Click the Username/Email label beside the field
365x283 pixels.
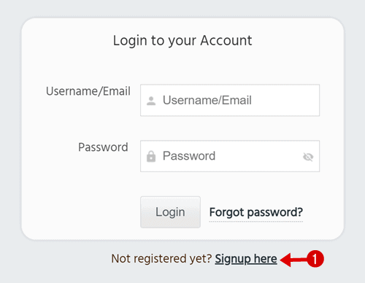(x=88, y=91)
